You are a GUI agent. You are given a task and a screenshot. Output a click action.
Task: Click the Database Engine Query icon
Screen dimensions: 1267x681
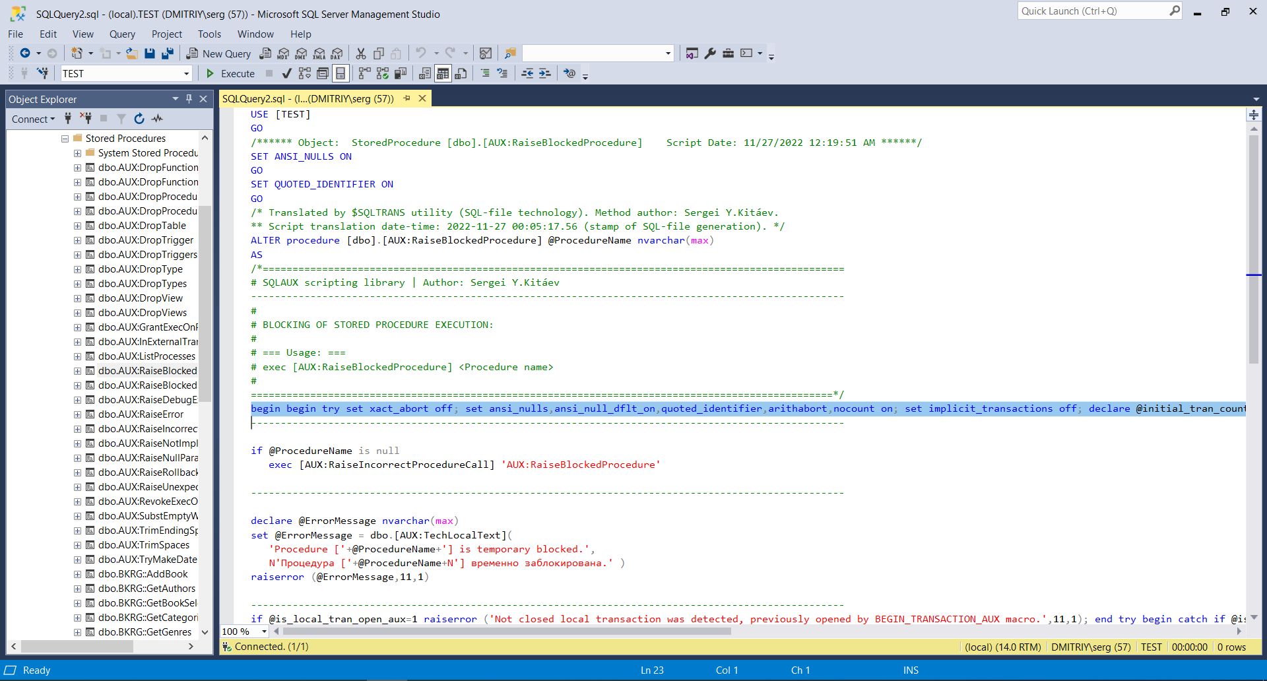tap(265, 53)
